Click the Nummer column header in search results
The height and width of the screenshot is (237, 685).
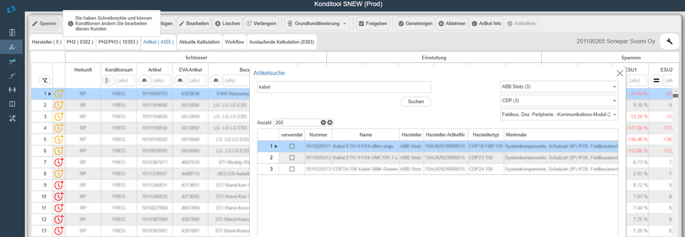click(x=318, y=135)
